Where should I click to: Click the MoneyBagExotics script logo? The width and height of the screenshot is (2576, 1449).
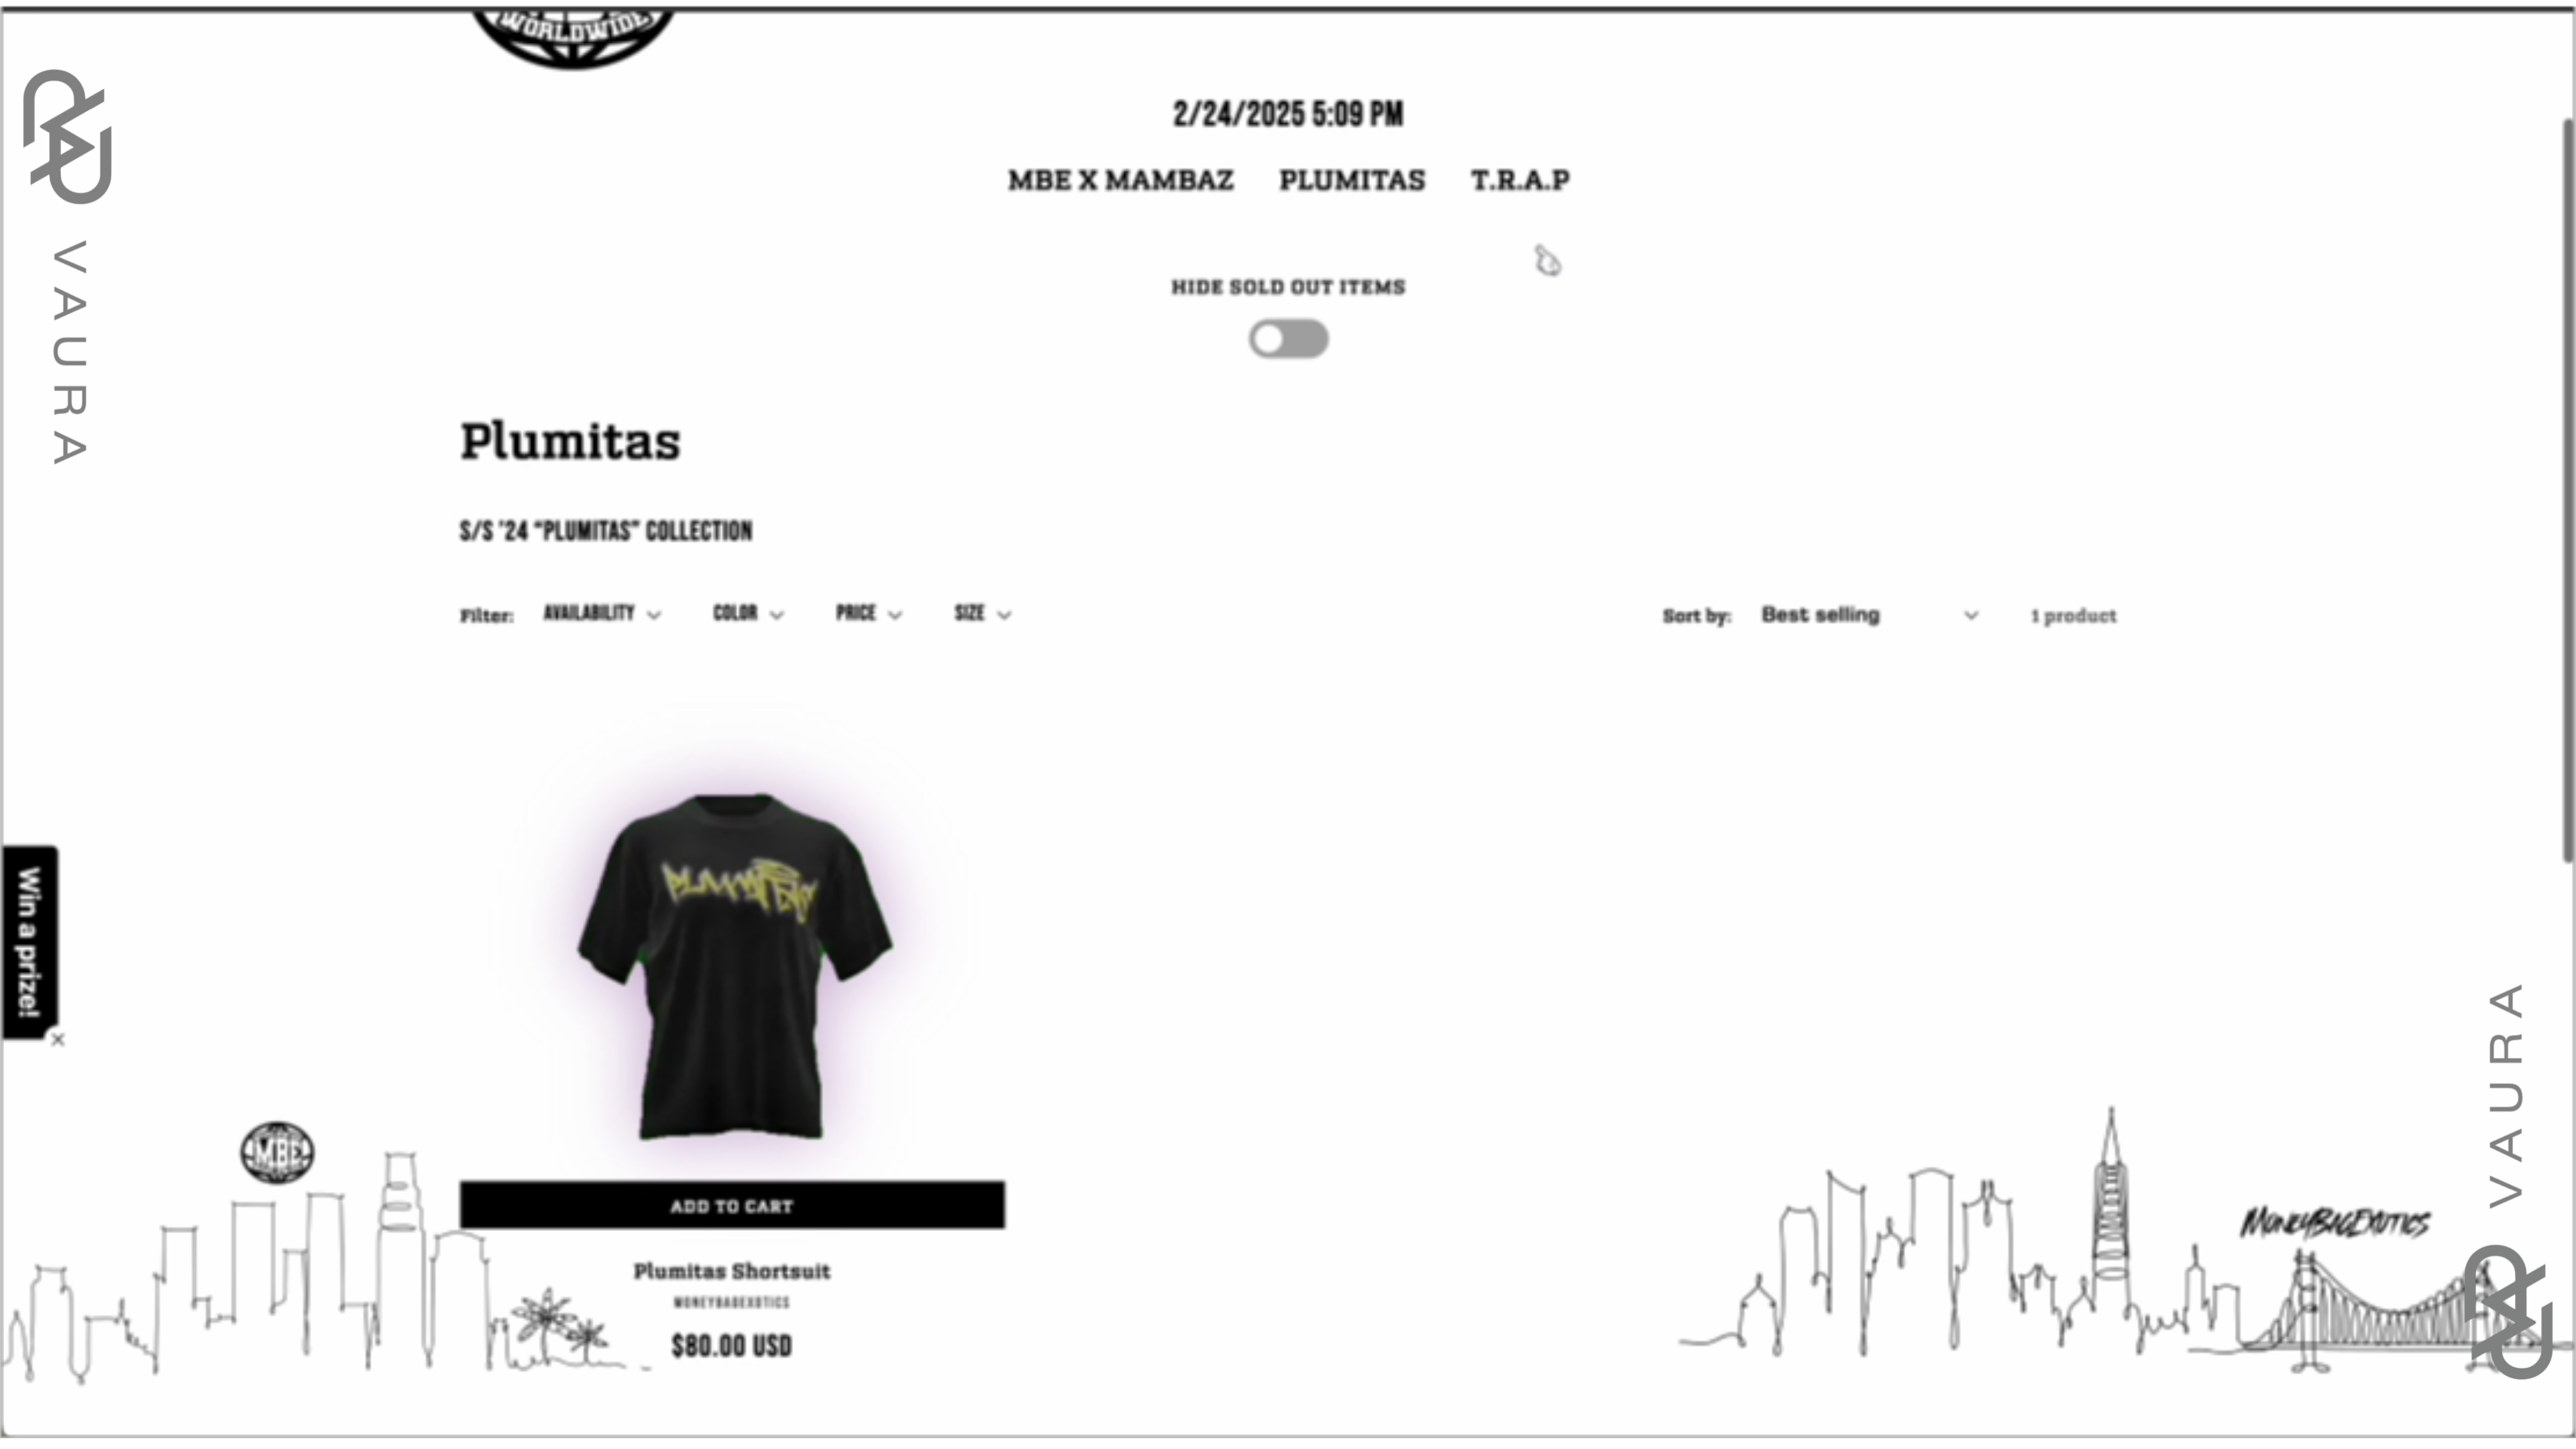2334,1222
